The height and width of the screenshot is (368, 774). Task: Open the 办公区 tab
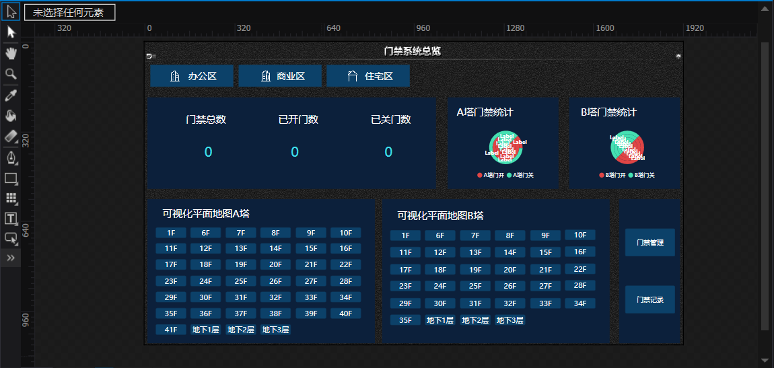point(192,76)
